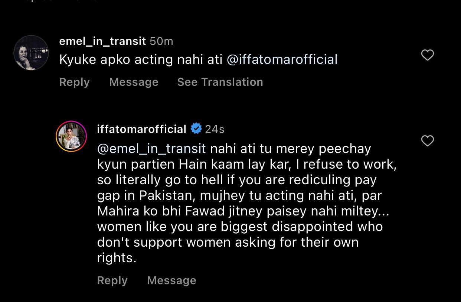Message emel_in_transit from her comment
Viewport: 461px width, 302px height.
point(134,82)
